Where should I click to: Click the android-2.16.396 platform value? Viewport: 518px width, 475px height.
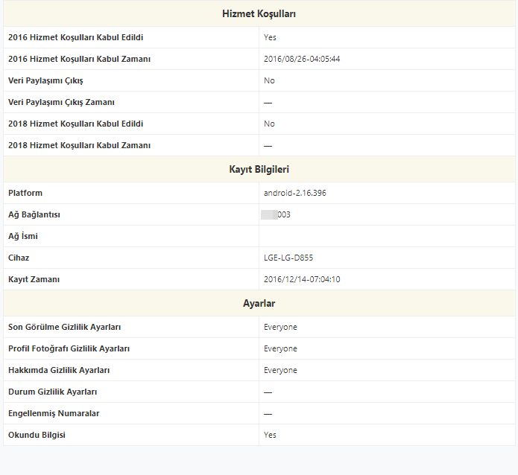coord(294,193)
